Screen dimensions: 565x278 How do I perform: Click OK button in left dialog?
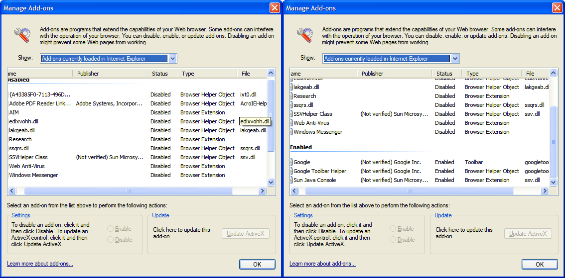point(257,265)
